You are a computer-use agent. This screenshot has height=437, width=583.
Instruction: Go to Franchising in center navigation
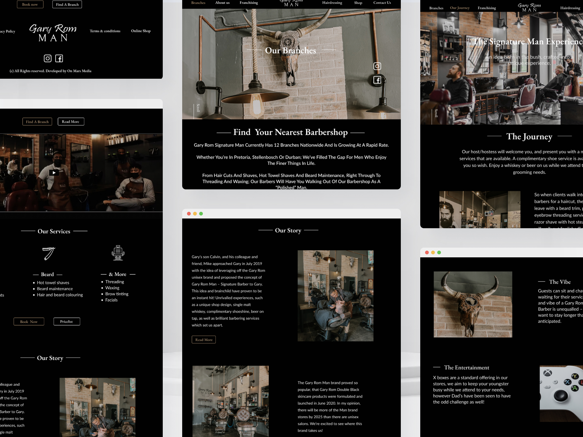coord(249,3)
